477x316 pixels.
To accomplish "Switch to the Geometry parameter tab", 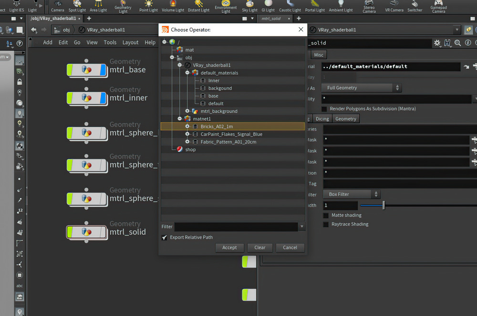I will tap(345, 119).
